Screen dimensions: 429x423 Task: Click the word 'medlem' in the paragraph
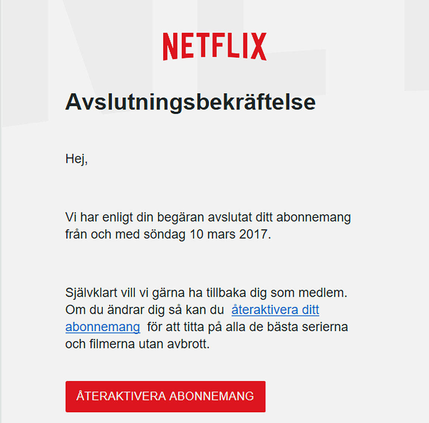[x=321, y=293]
